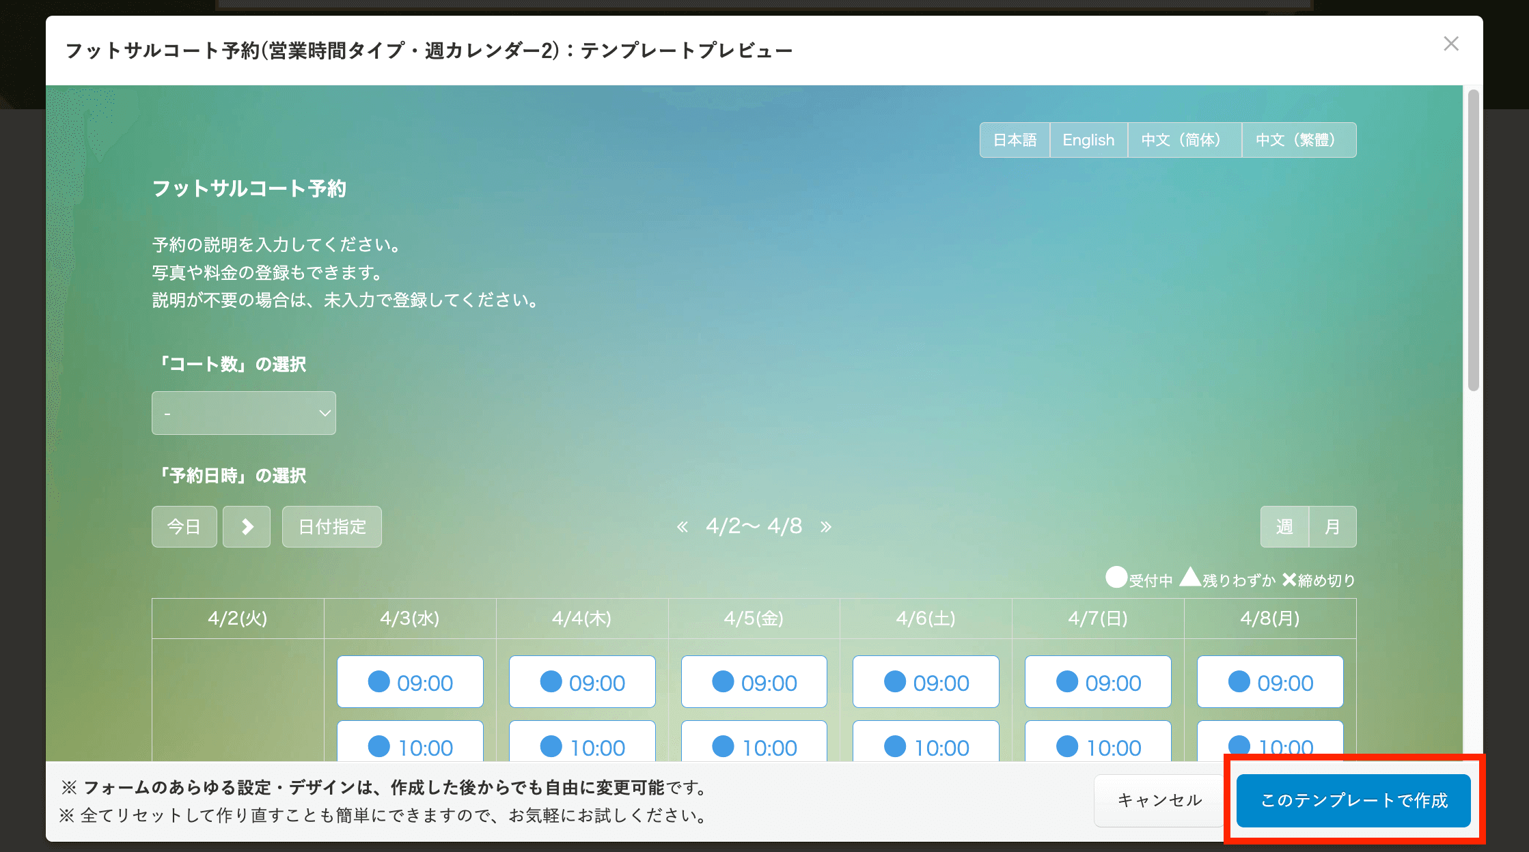Screen dimensions: 1529x852
Task: Open the コート数 dropdown
Action: [x=244, y=413]
